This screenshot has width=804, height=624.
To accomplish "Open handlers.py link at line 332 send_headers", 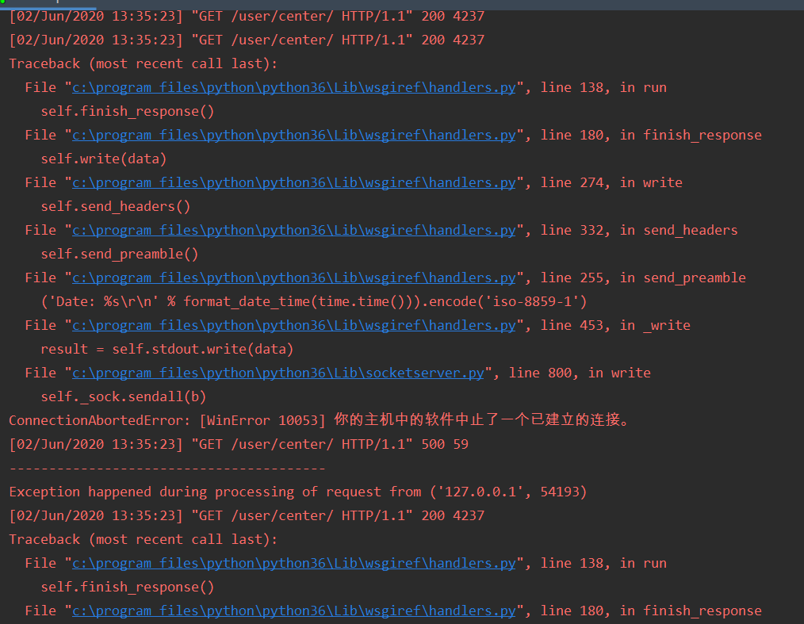I will [x=293, y=230].
